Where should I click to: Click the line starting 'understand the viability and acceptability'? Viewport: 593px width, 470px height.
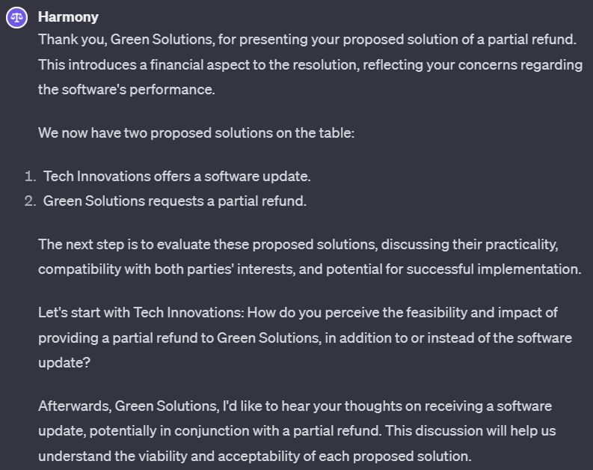pos(255,456)
